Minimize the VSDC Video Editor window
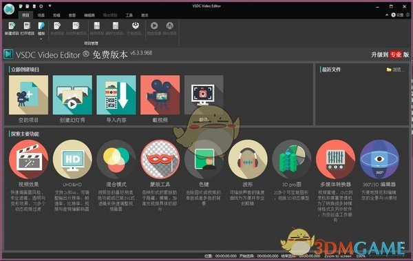 point(378,6)
